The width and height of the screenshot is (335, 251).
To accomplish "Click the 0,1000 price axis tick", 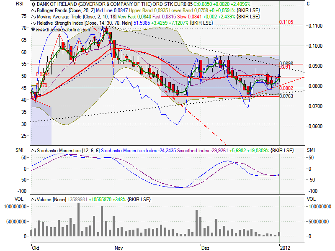I will point(316,46).
